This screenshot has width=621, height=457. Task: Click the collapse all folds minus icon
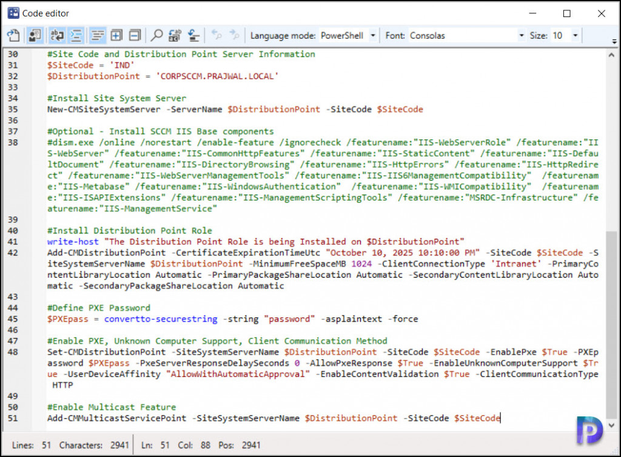tap(135, 36)
